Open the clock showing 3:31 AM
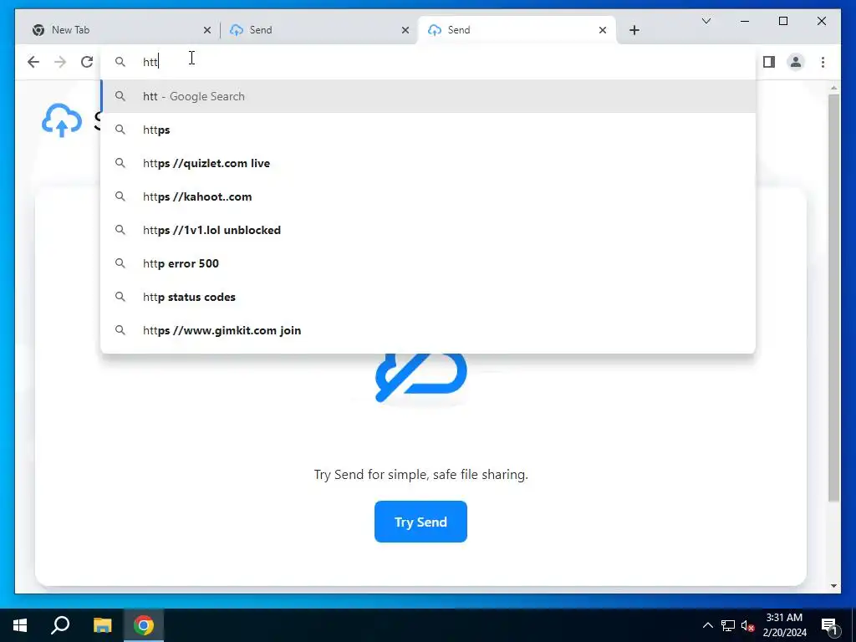 point(784,625)
